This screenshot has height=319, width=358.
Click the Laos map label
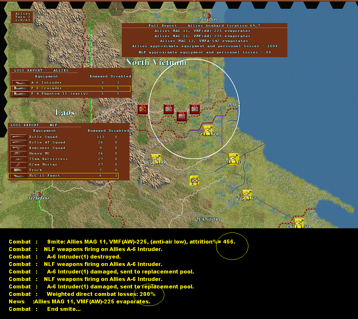(65, 112)
